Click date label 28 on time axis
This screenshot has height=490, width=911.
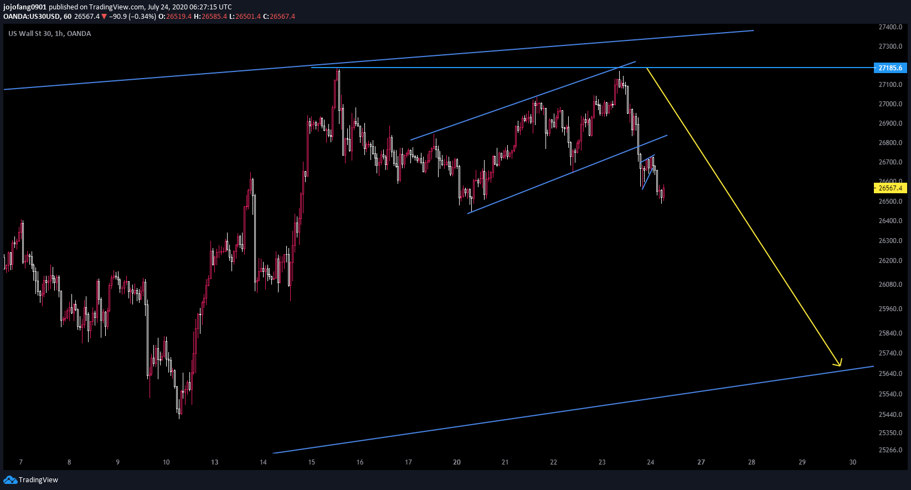[x=752, y=462]
